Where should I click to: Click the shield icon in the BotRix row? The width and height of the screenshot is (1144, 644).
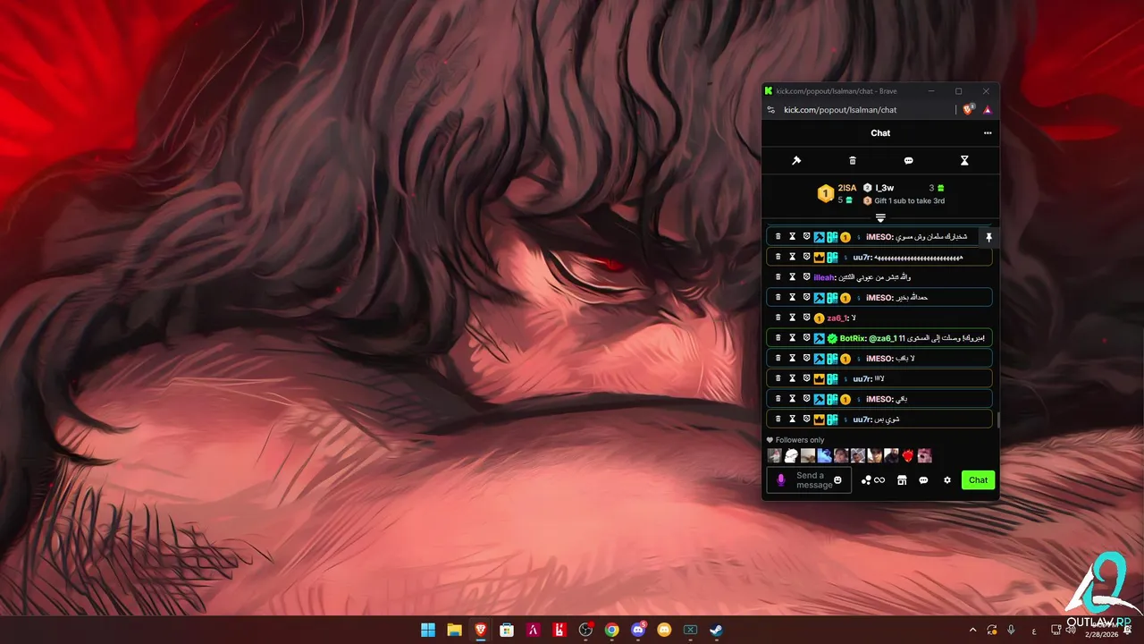[806, 338]
